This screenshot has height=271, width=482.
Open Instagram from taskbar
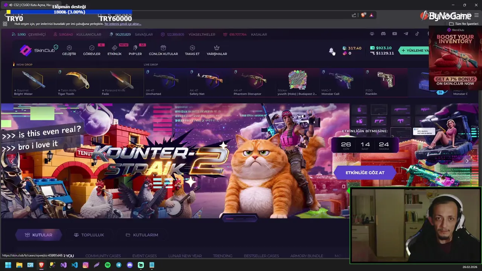click(x=85, y=265)
